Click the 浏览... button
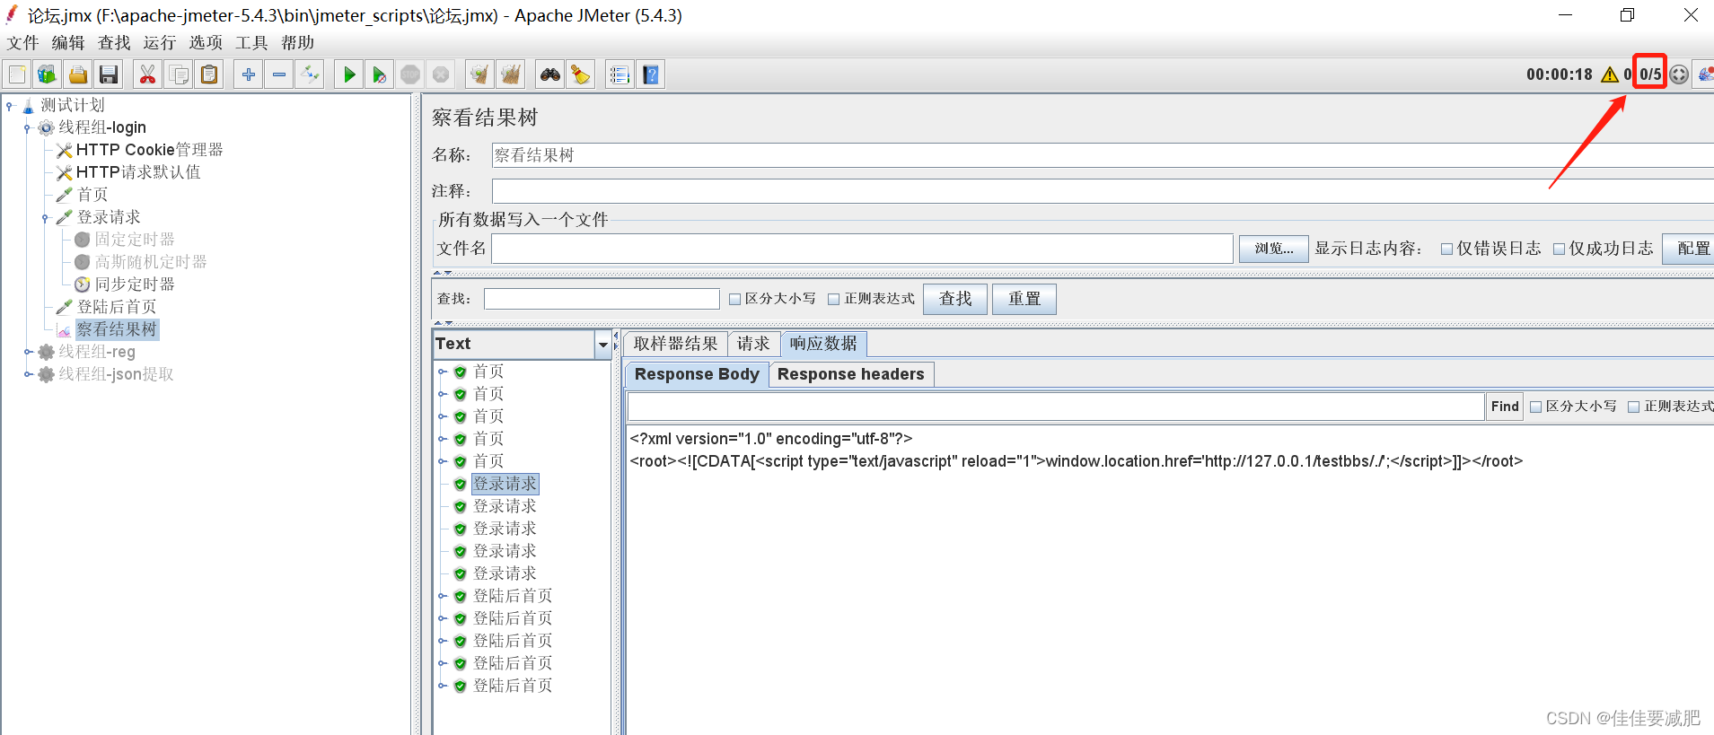 [1273, 249]
